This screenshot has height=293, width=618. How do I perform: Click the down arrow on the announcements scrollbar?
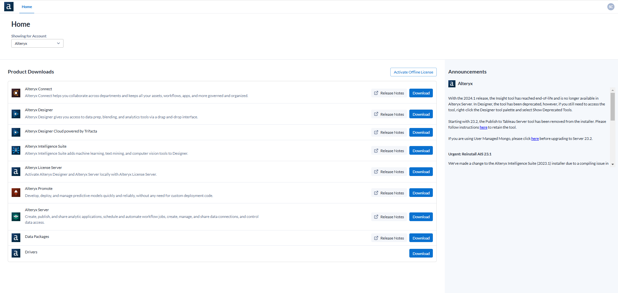coord(613,164)
